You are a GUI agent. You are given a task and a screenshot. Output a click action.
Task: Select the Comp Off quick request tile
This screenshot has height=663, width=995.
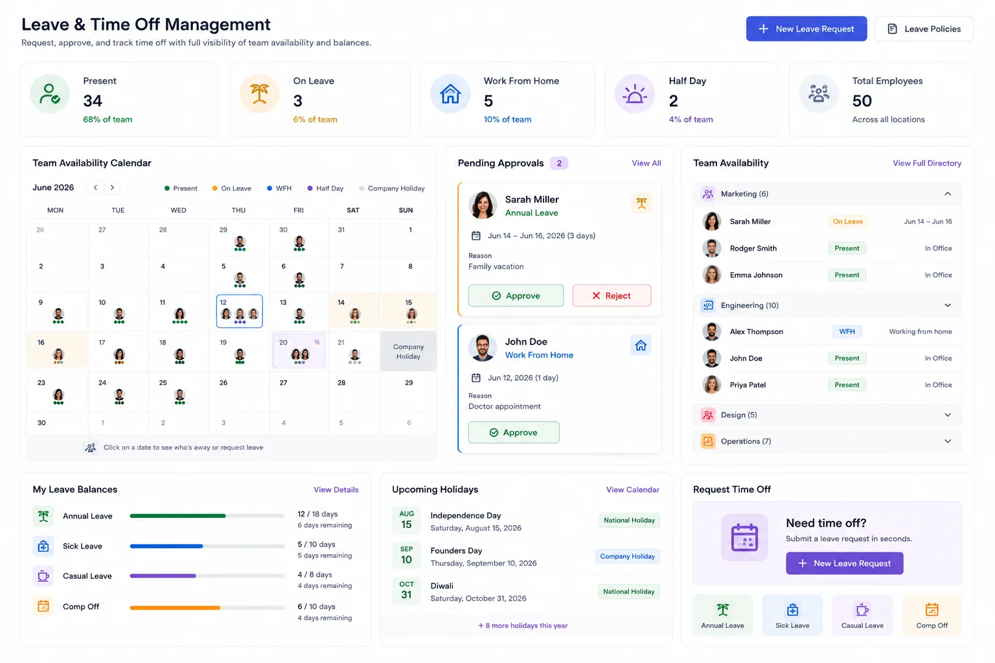(x=932, y=614)
